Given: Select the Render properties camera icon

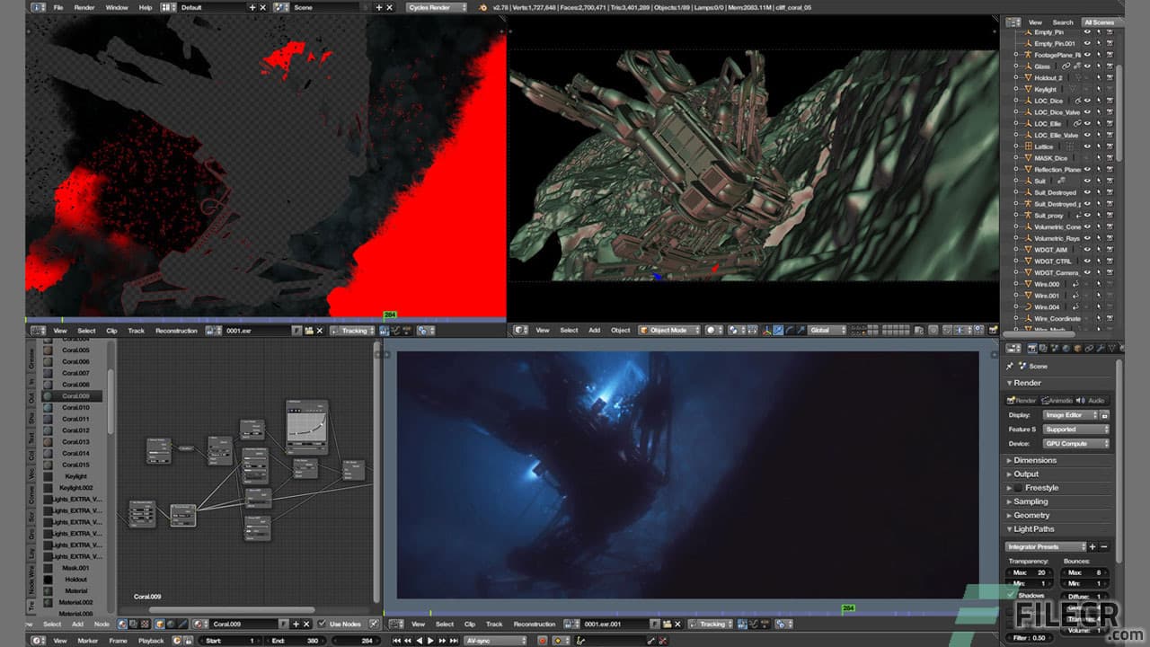Looking at the screenshot, I should pos(1031,349).
